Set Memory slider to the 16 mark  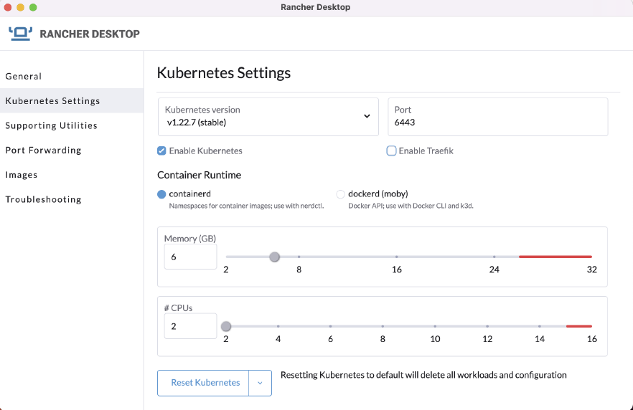click(396, 257)
